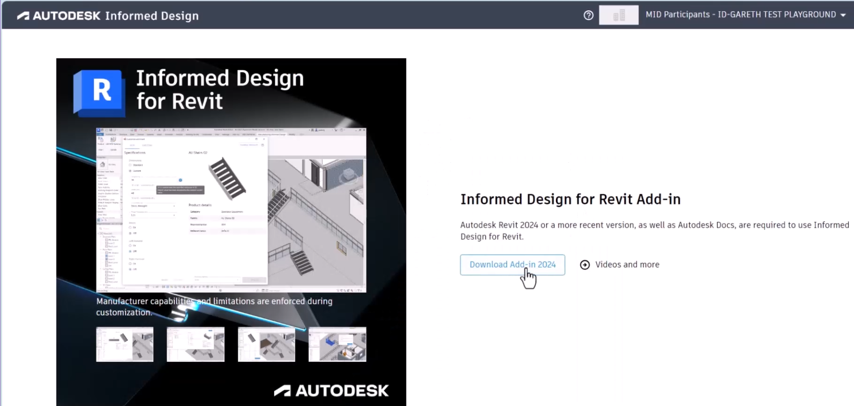Image resolution: width=854 pixels, height=406 pixels.
Task: Click the Manufacturer capabilities caption text
Action: tap(214, 307)
